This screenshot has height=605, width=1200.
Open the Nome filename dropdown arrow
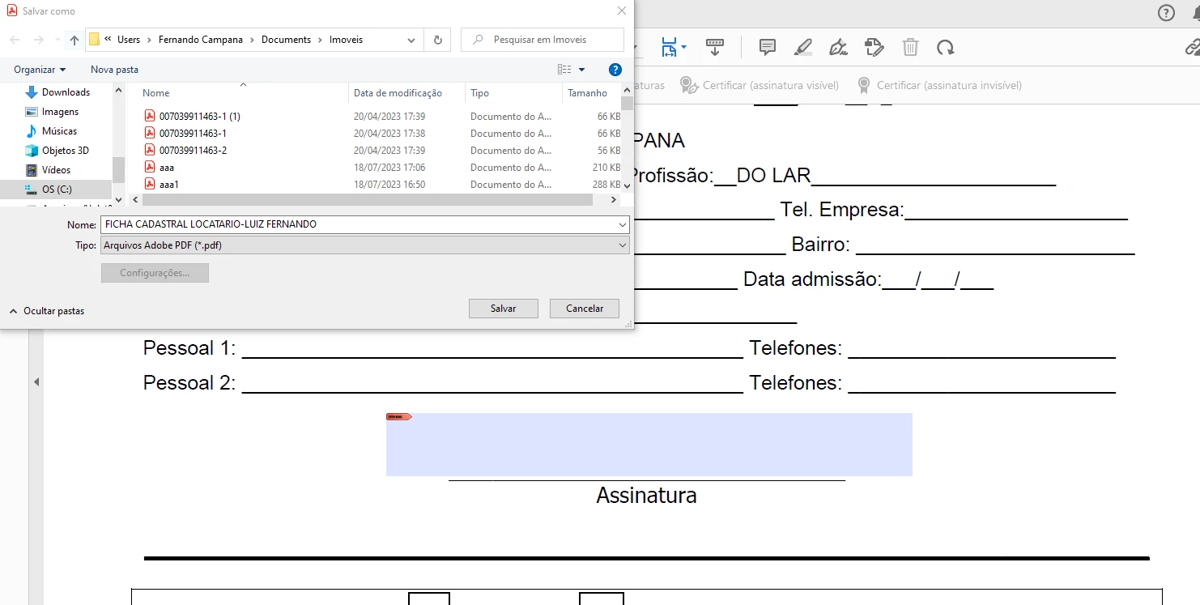click(622, 224)
